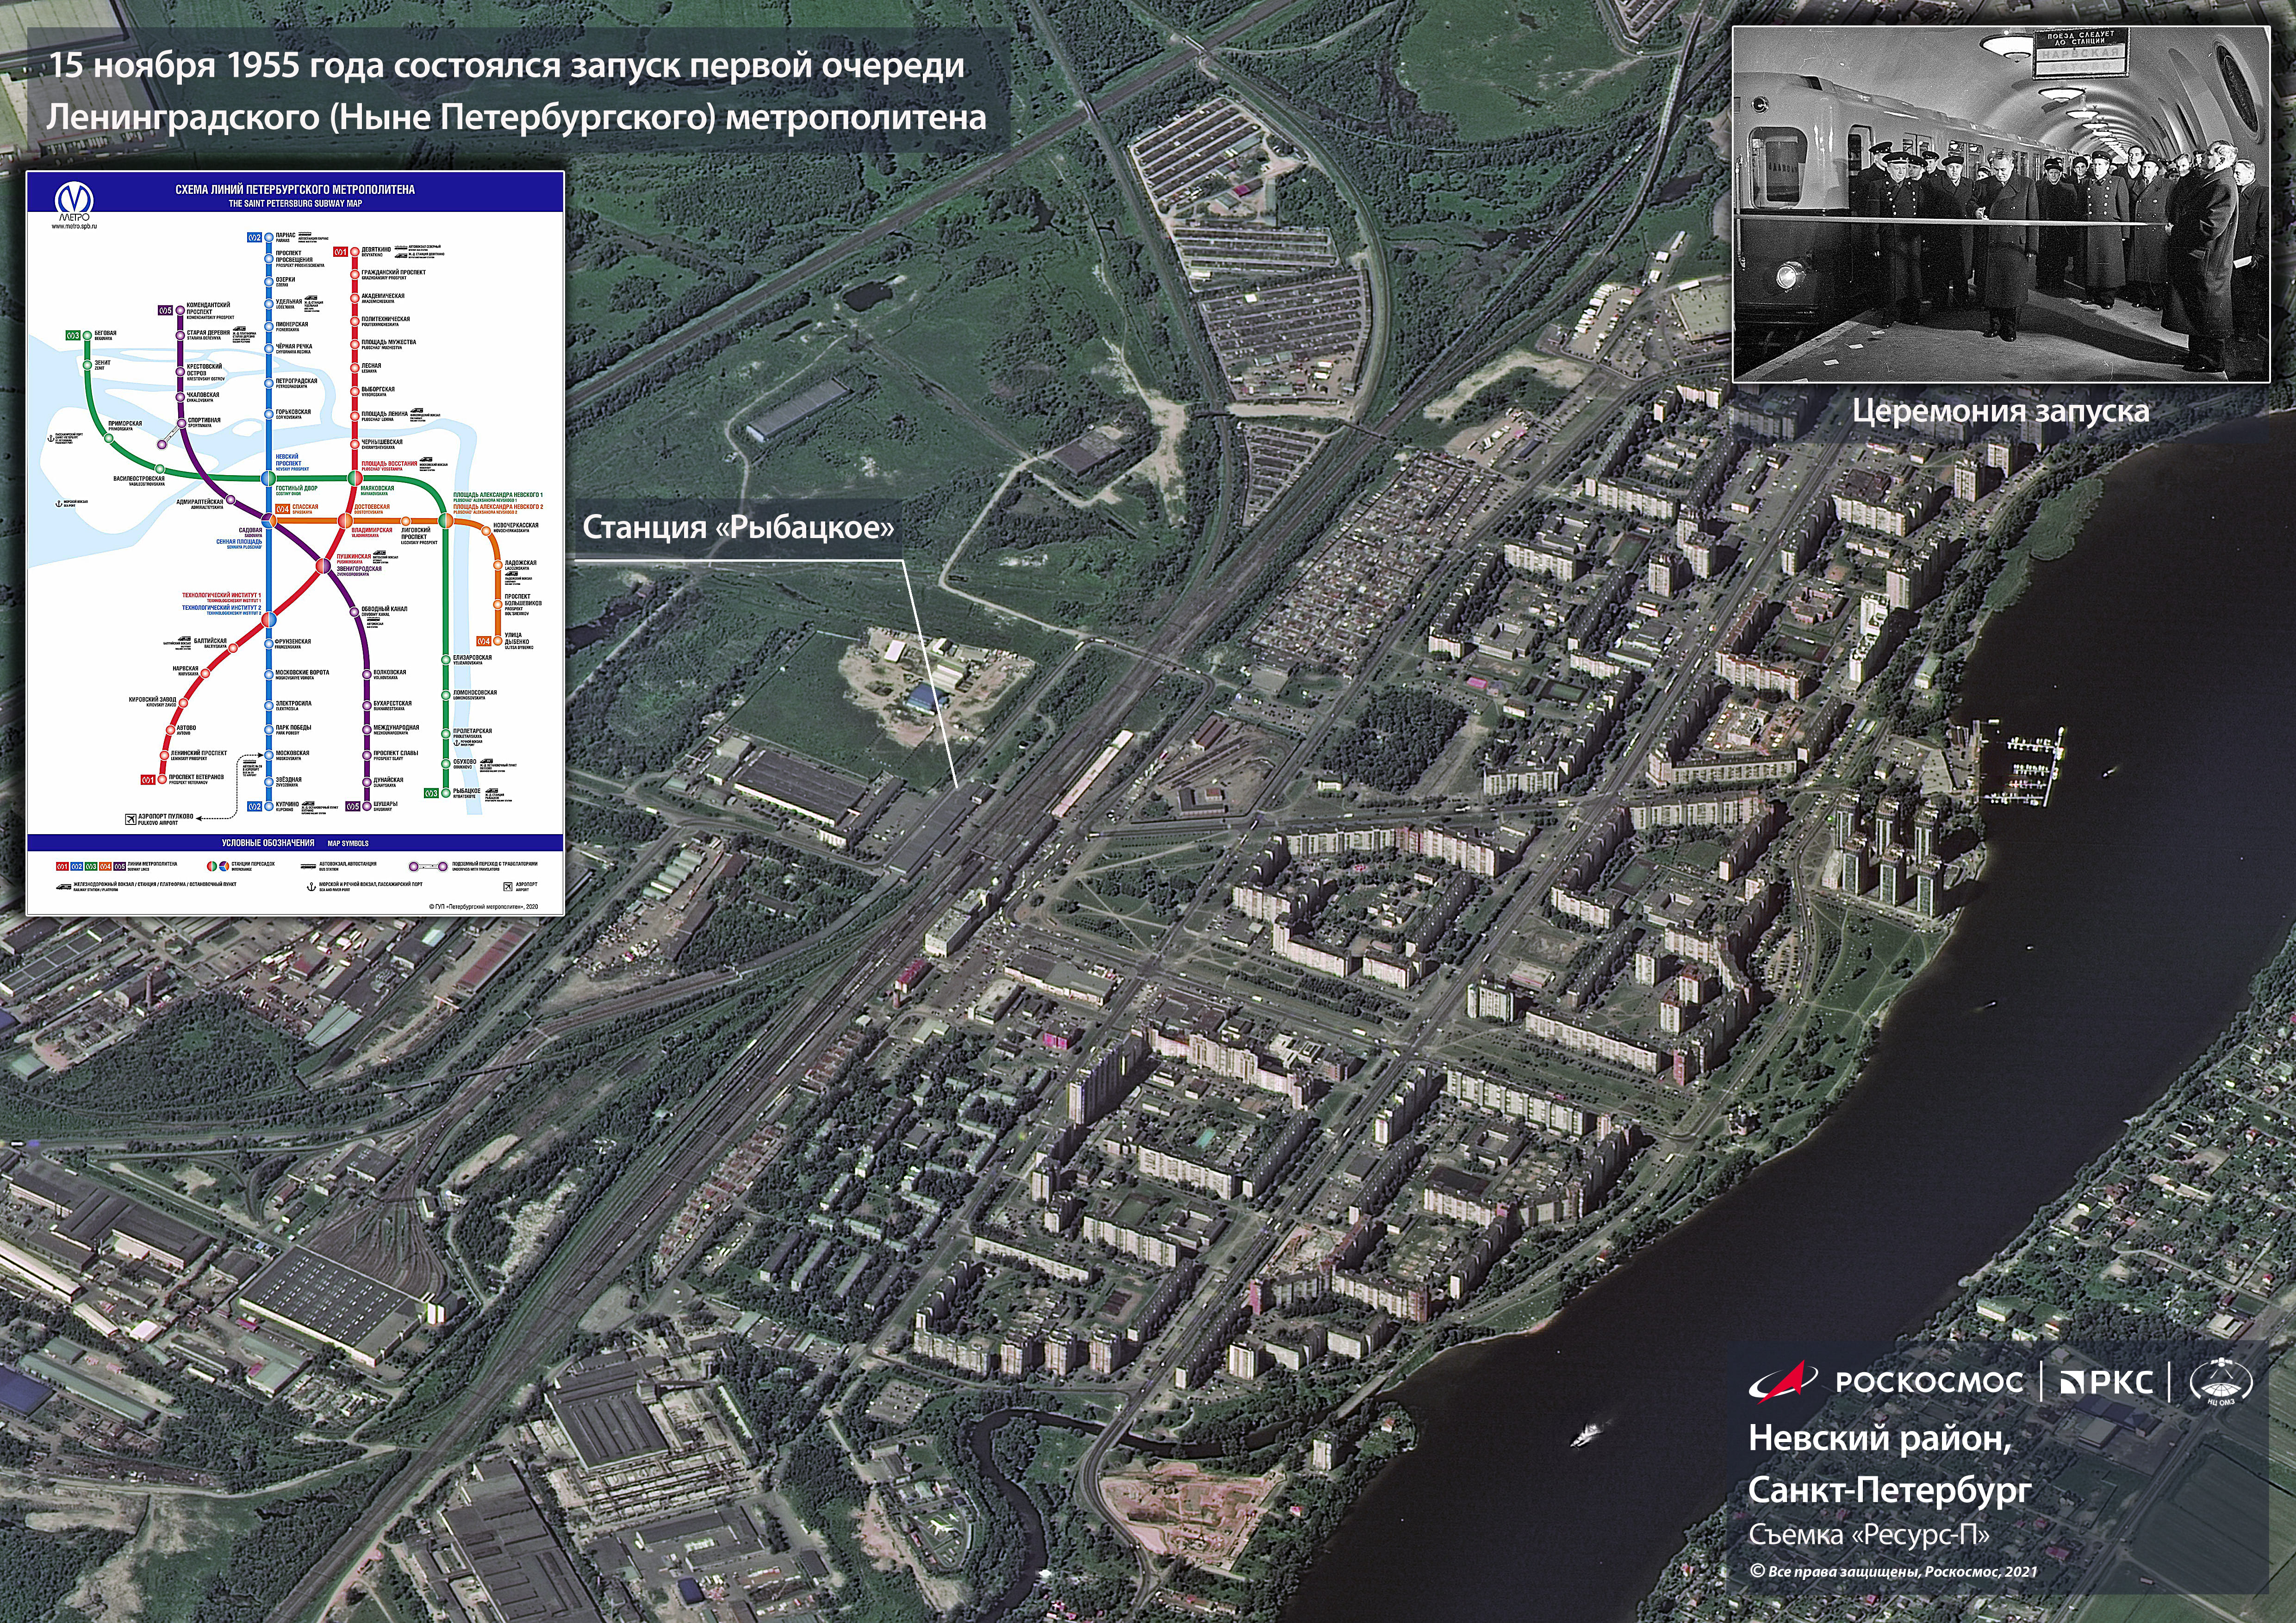Click the www.metro.spb.ru link under the logo

pyautogui.click(x=74, y=227)
